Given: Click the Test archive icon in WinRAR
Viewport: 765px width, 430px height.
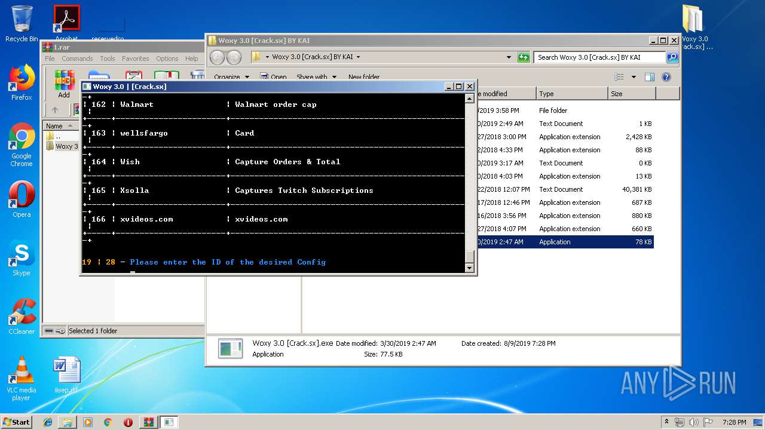Looking at the screenshot, I should pyautogui.click(x=134, y=76).
